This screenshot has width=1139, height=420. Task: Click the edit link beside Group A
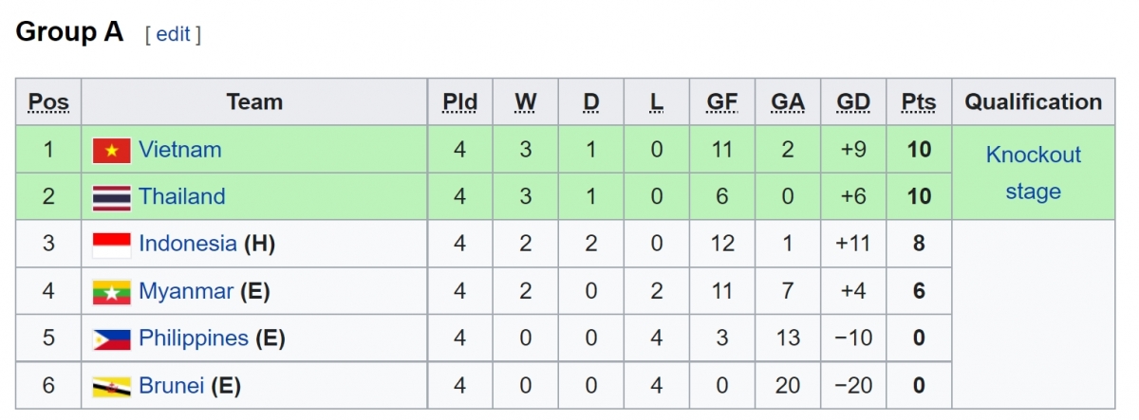click(x=173, y=34)
